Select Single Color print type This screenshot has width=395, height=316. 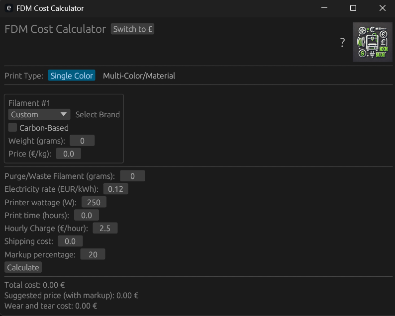click(x=72, y=76)
